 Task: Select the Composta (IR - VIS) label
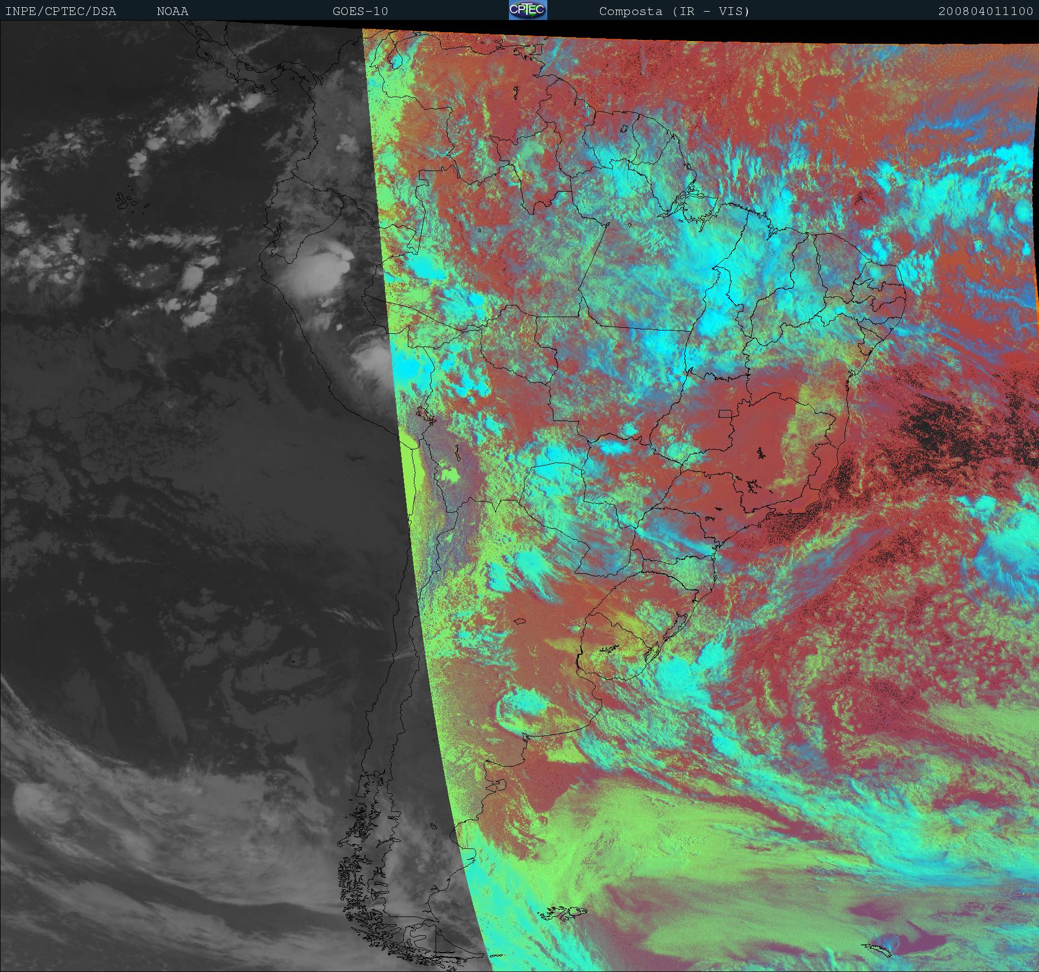click(x=675, y=12)
